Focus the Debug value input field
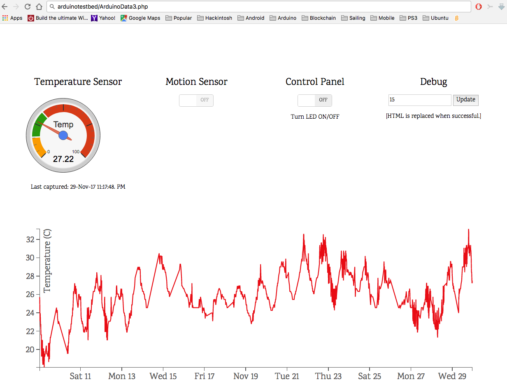507x389 pixels. 420,100
